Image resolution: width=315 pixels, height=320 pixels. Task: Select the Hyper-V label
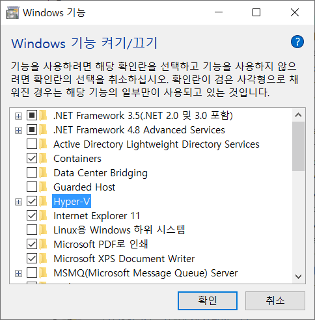pyautogui.click(x=72, y=202)
